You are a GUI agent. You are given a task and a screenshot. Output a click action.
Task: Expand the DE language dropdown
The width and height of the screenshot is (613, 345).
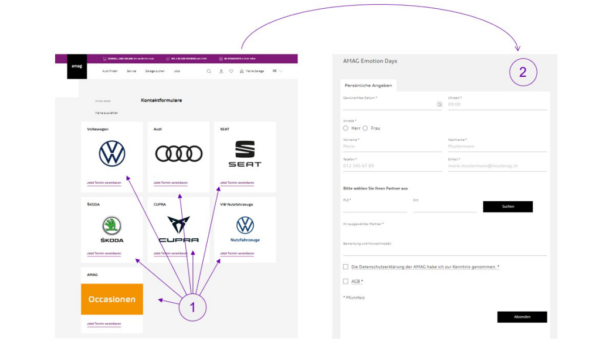point(277,71)
